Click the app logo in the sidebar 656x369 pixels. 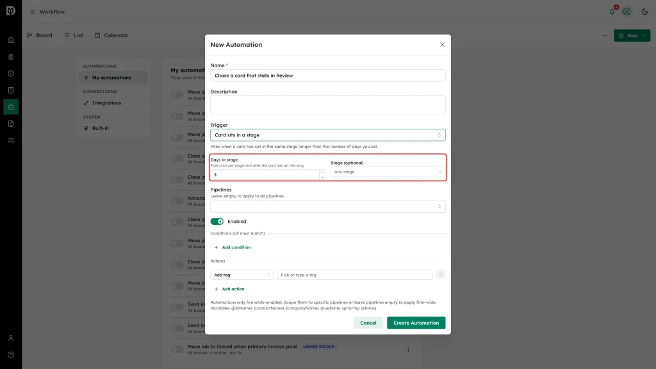click(11, 11)
